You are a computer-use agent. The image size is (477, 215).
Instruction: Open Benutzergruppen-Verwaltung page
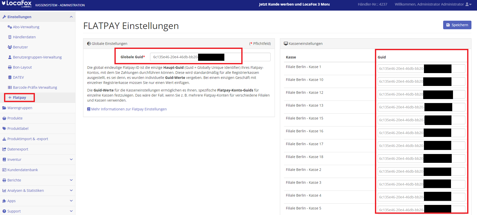pos(37,57)
